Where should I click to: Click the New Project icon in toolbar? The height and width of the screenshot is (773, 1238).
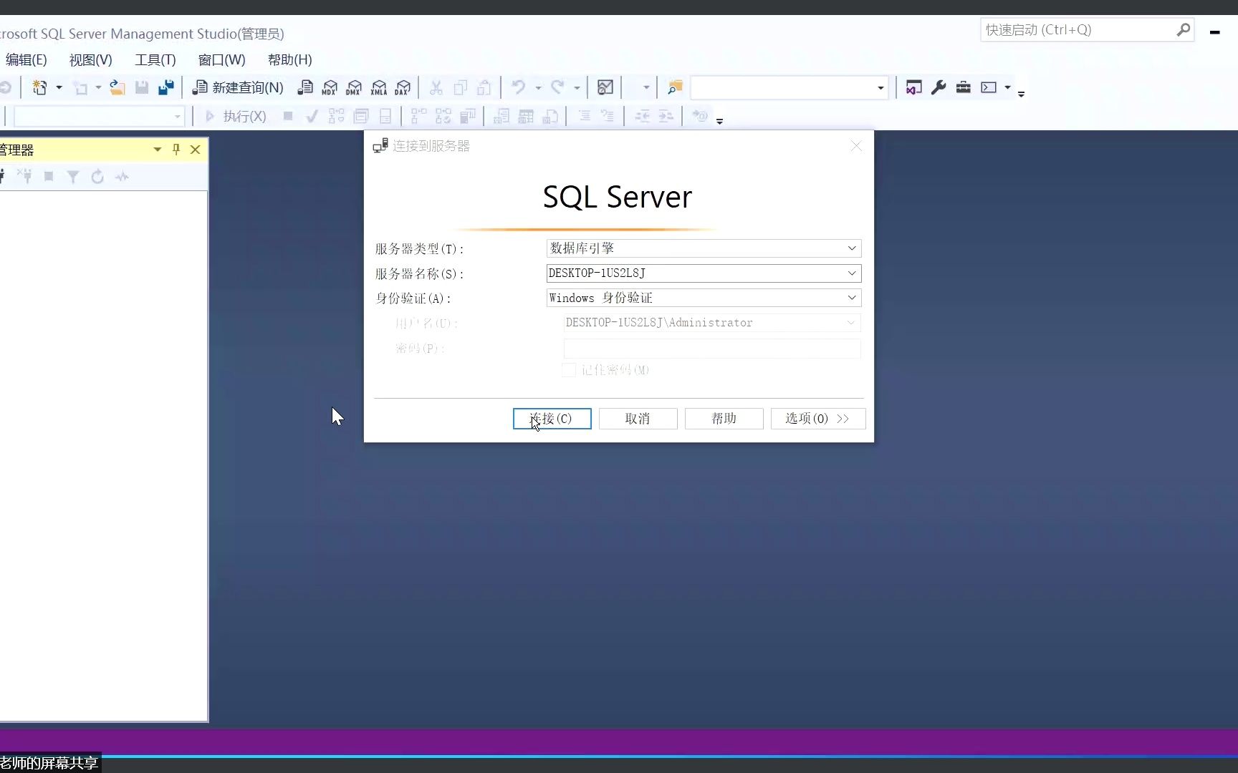pos(39,87)
